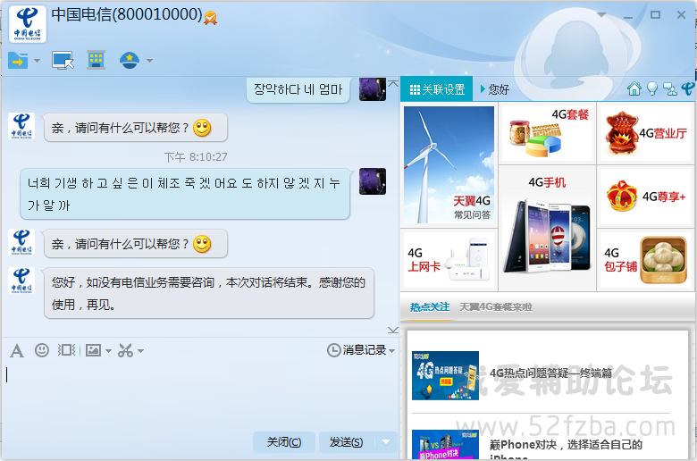Click the orange verified badge beside account name
The width and height of the screenshot is (697, 461).
(x=211, y=18)
